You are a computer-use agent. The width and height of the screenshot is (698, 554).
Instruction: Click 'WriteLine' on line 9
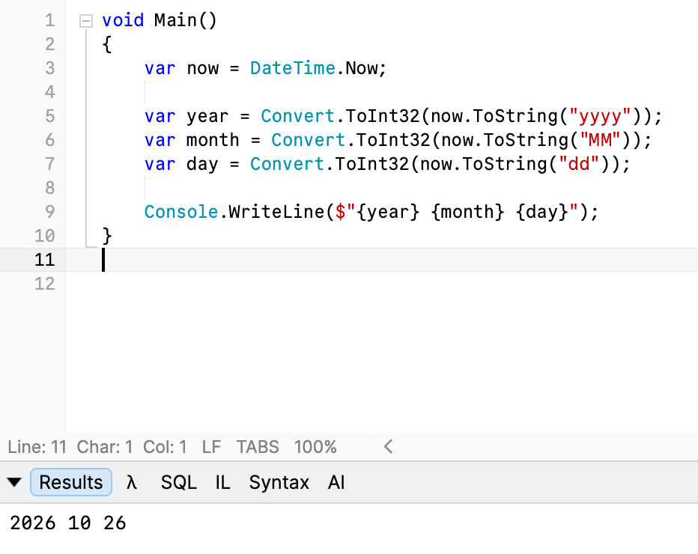click(276, 212)
